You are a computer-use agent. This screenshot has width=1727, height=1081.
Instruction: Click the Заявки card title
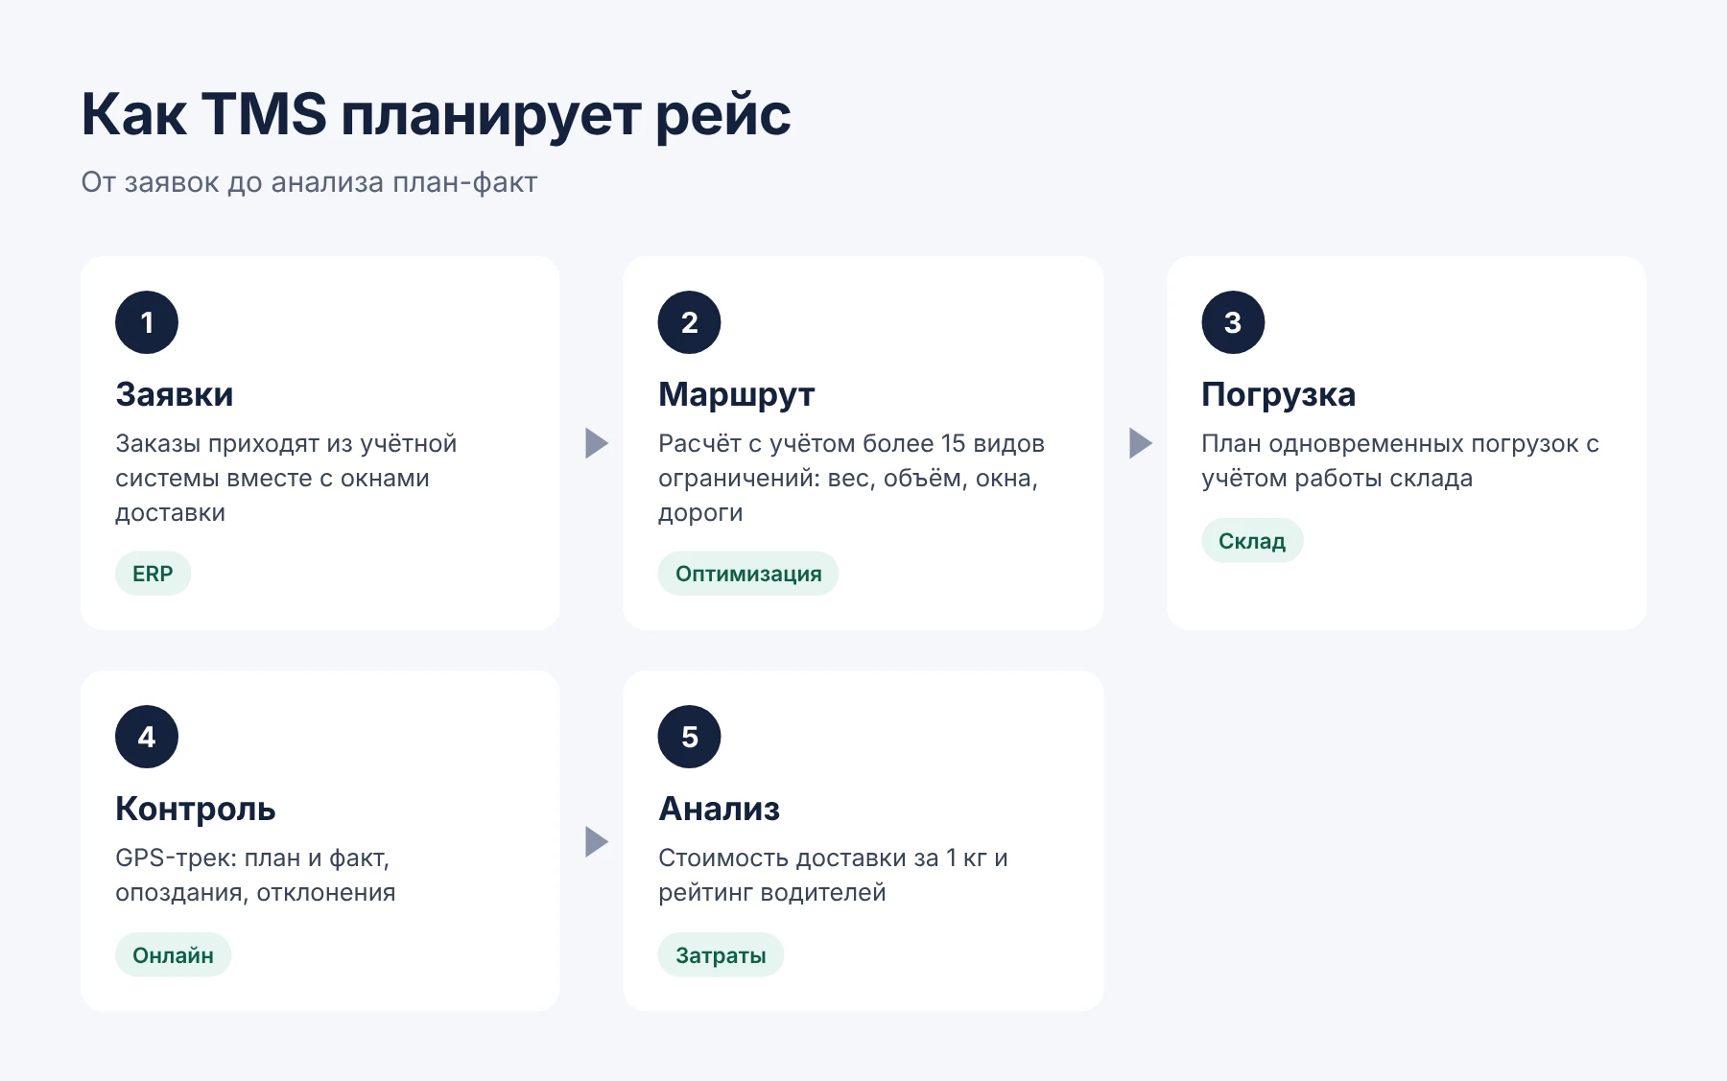175,394
